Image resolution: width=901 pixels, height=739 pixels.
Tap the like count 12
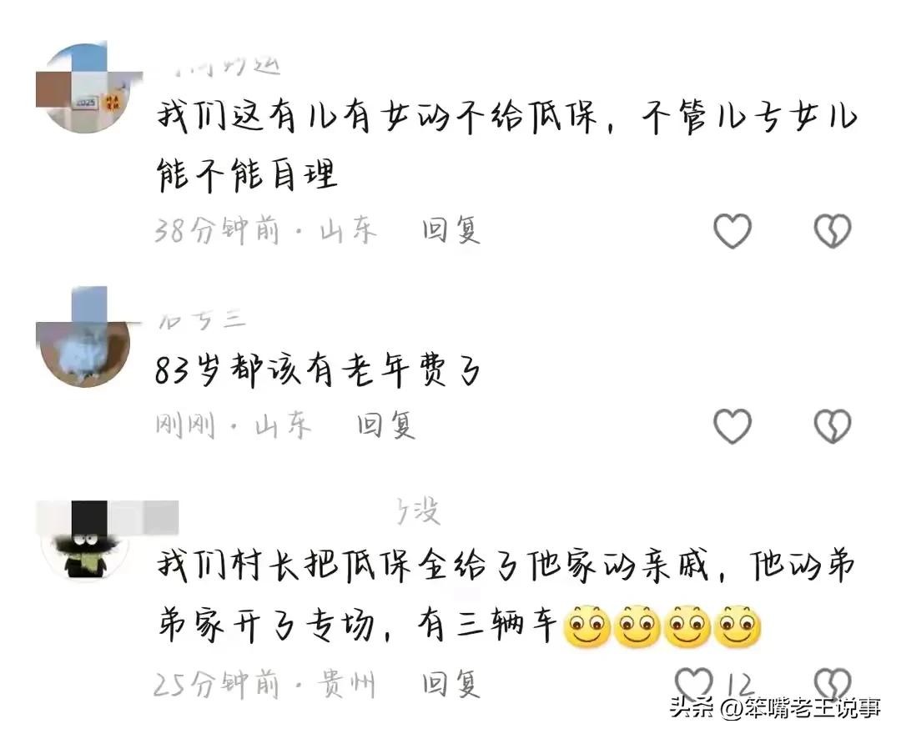[x=739, y=684]
